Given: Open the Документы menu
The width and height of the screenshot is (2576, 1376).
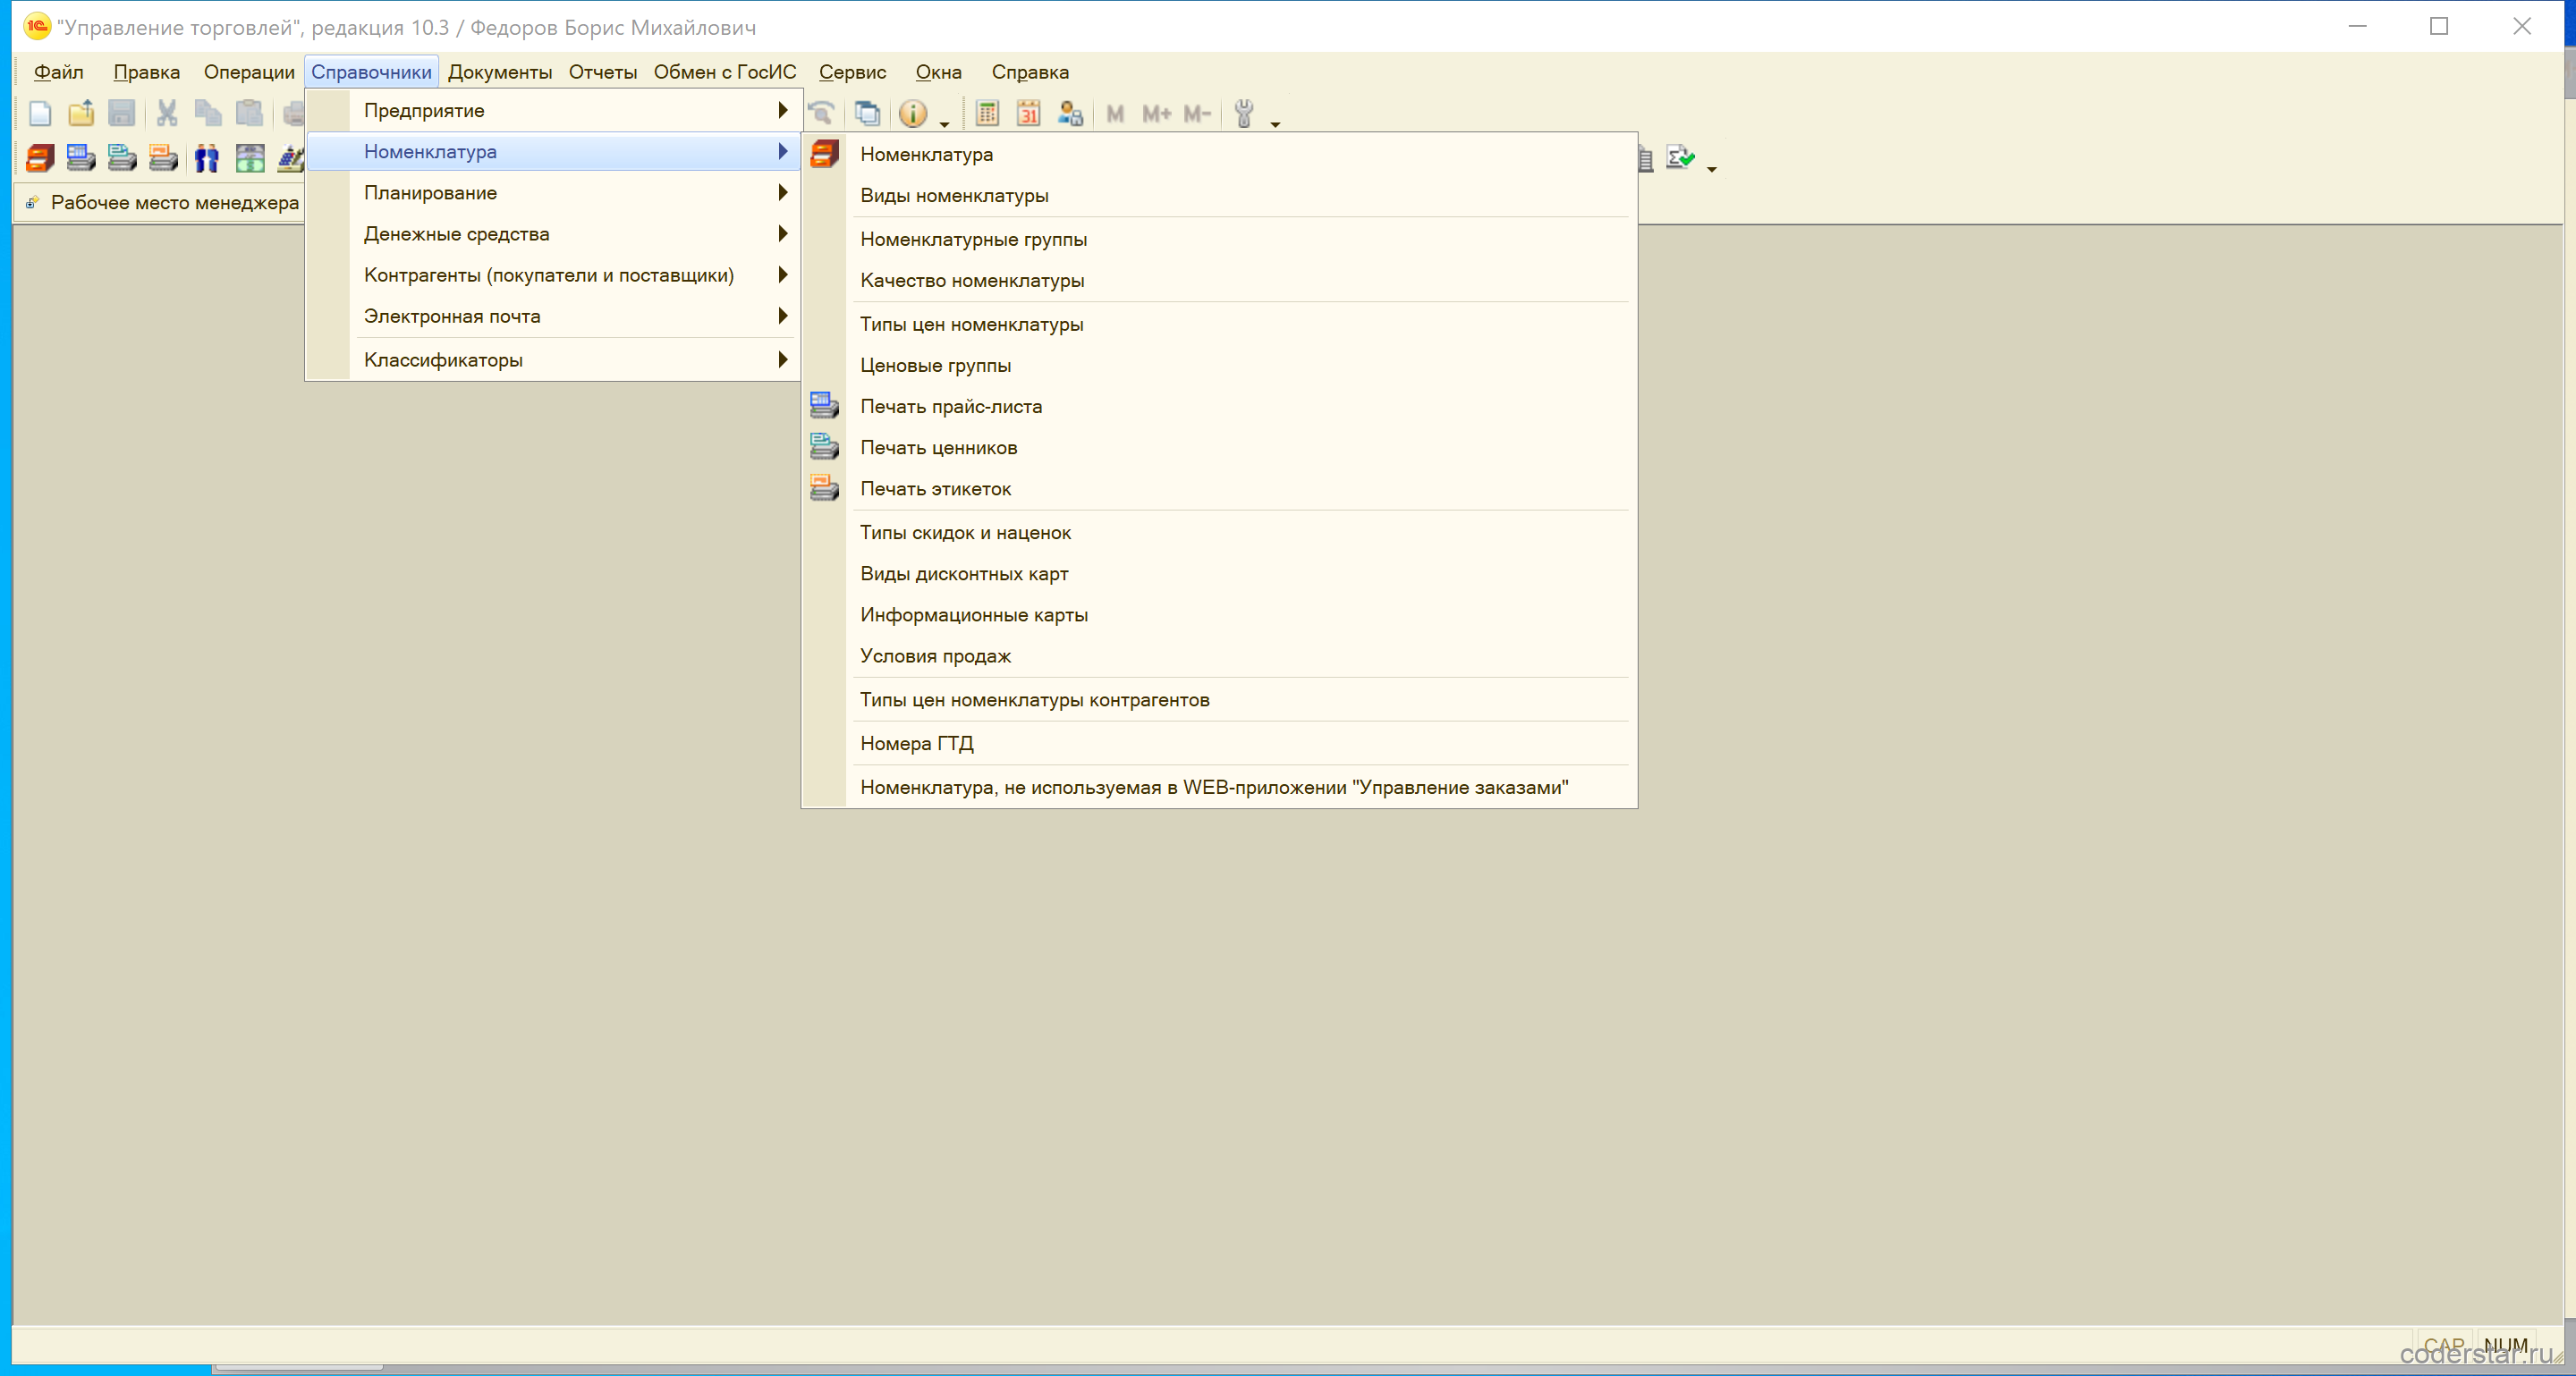Looking at the screenshot, I should coord(499,72).
